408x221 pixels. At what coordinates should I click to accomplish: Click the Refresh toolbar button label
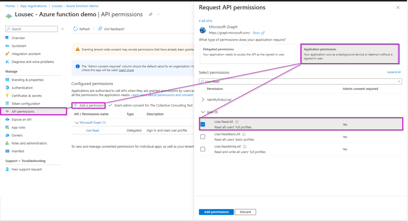point(84,29)
